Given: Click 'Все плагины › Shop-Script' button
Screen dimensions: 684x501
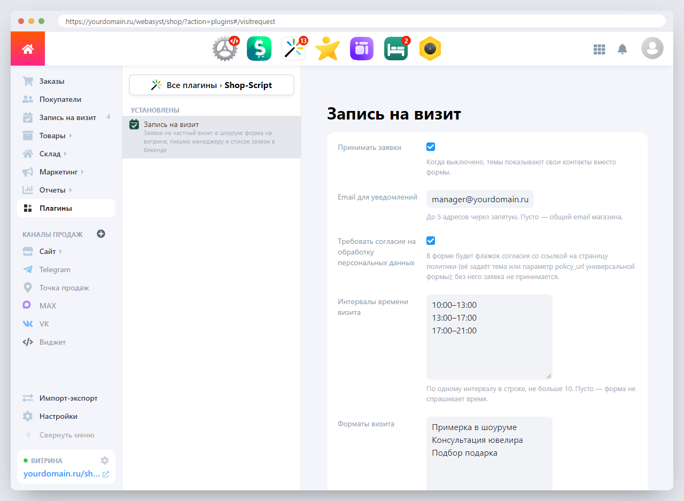Looking at the screenshot, I should 212,85.
